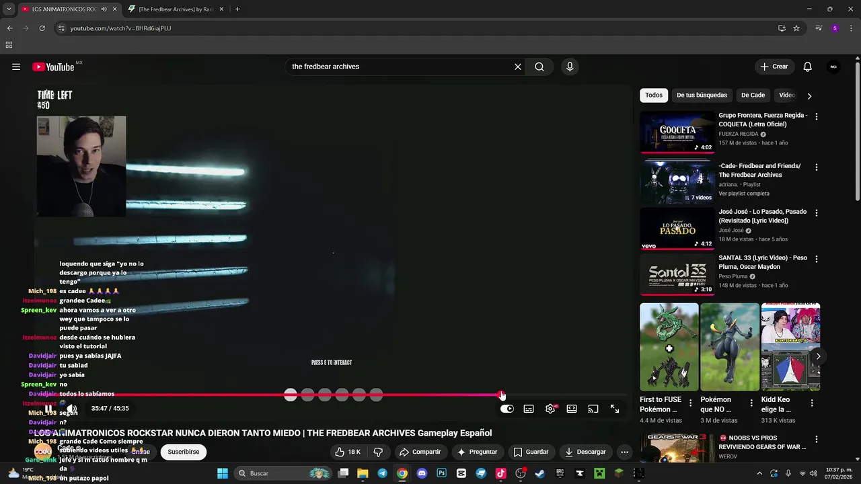Screen dimensions: 861x484
Task: Click Ver playlist completa link
Action: pyautogui.click(x=745, y=194)
